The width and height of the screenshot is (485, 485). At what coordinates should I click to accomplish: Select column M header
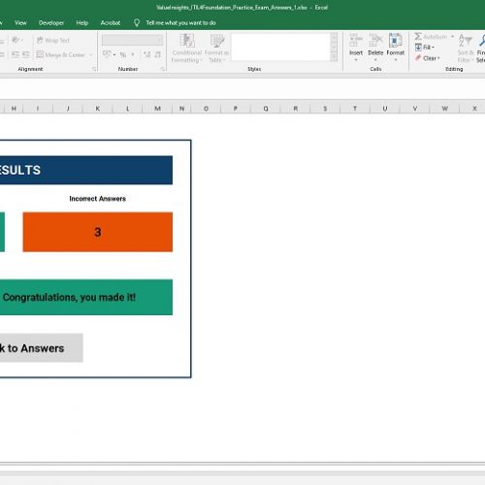[157, 109]
